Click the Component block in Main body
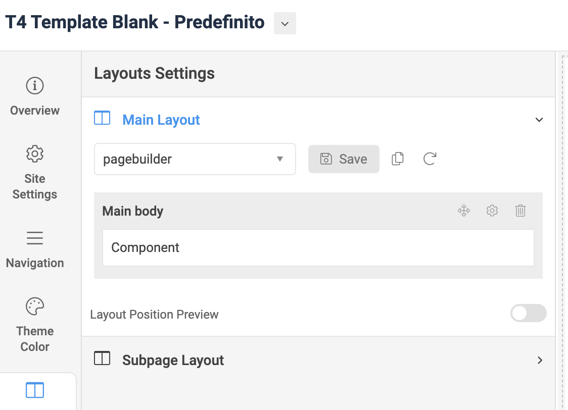The image size is (568, 410). pyautogui.click(x=318, y=248)
